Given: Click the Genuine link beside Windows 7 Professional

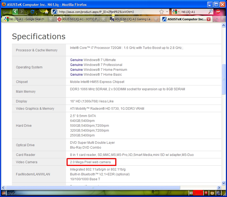Looking at the screenshot, I should [76, 65].
